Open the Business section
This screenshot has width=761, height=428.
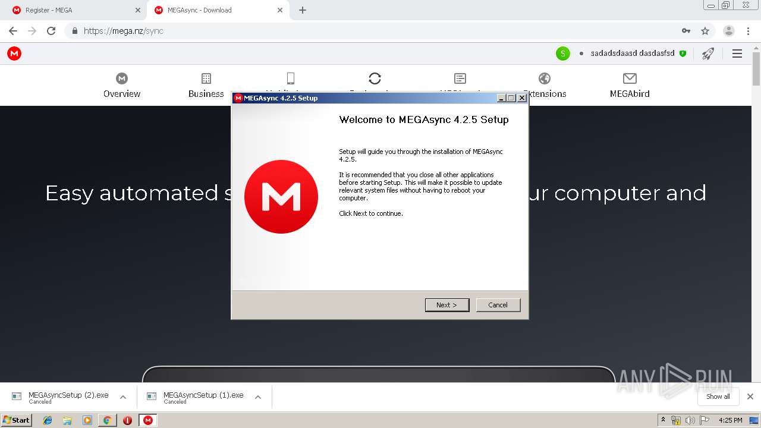tap(206, 86)
